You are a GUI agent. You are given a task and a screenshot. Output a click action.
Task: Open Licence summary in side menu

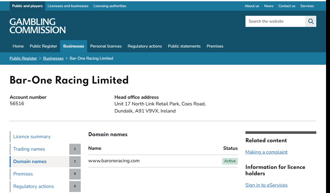tap(32, 137)
